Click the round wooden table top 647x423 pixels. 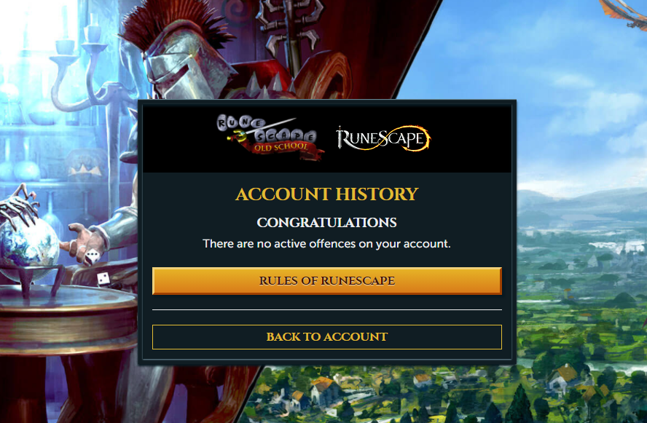[68, 299]
